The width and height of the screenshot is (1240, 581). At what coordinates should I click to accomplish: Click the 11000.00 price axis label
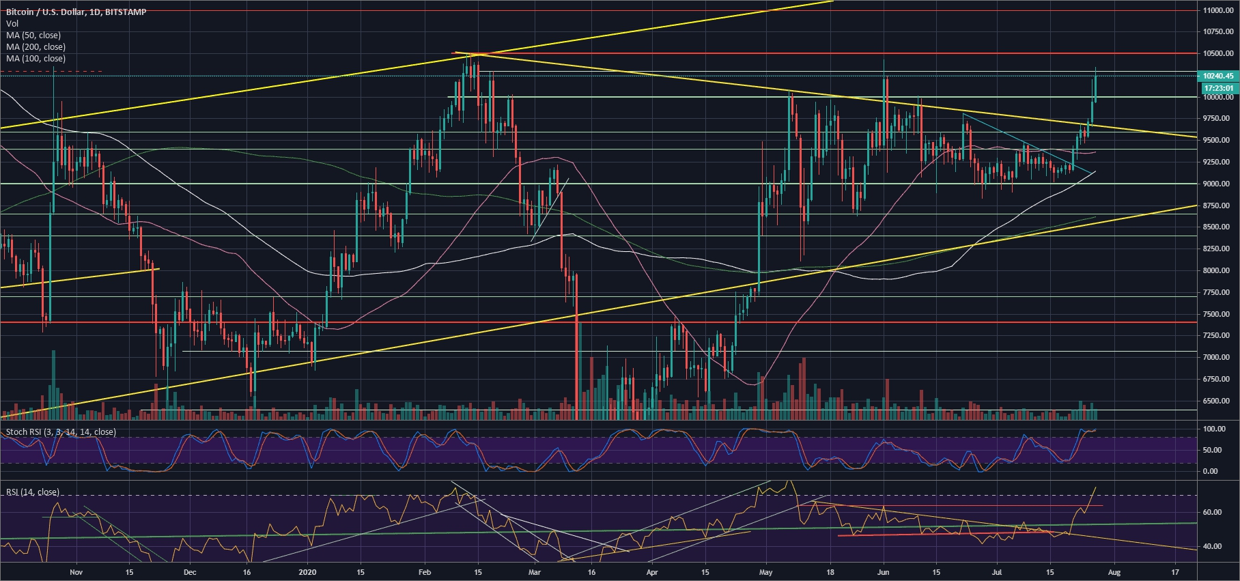coord(1218,10)
